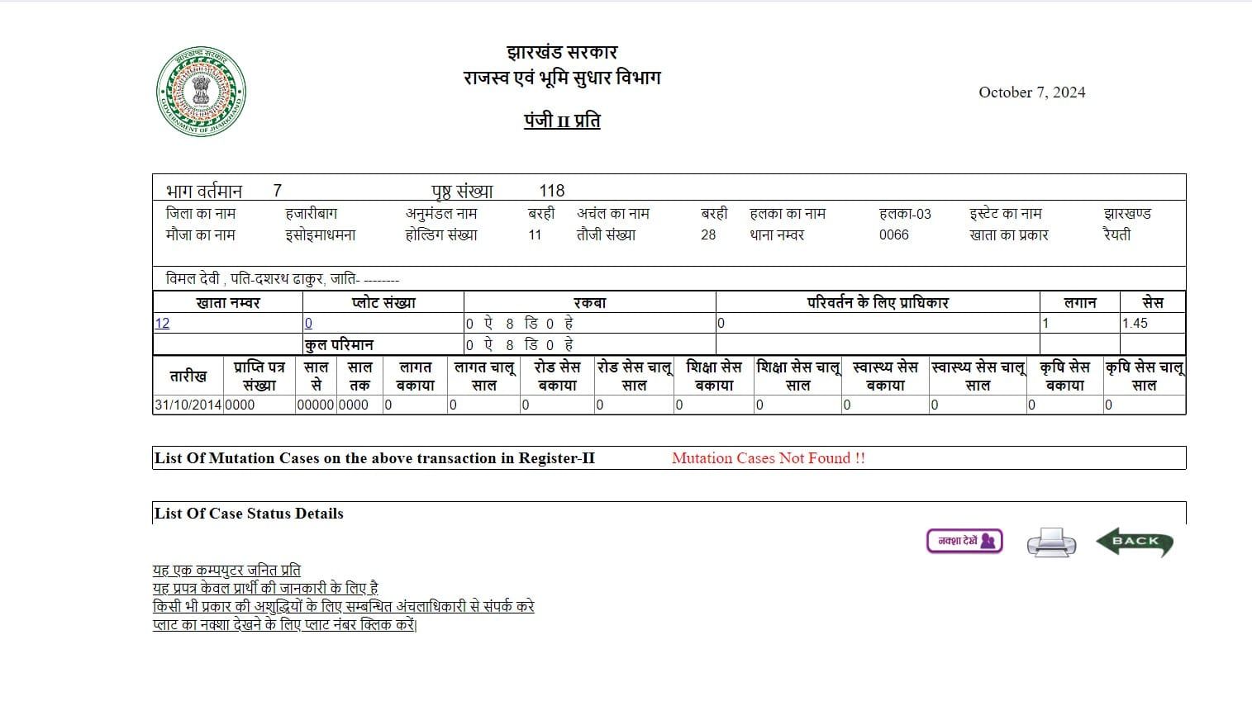Click the सेस column header
The width and height of the screenshot is (1252, 720).
(x=1152, y=302)
